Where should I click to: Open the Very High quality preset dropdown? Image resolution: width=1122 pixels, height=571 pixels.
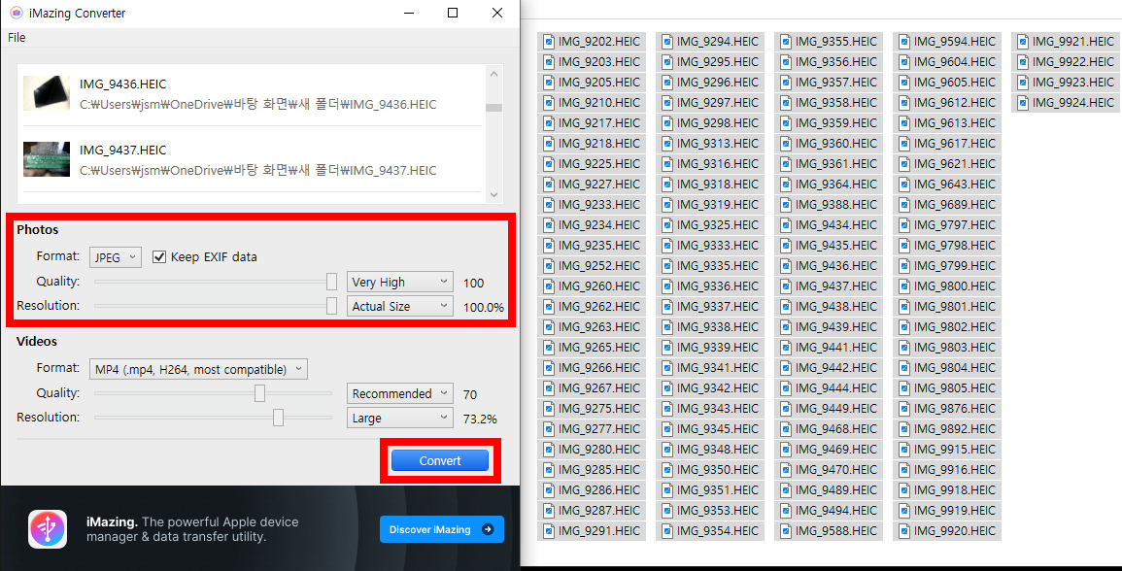click(399, 282)
